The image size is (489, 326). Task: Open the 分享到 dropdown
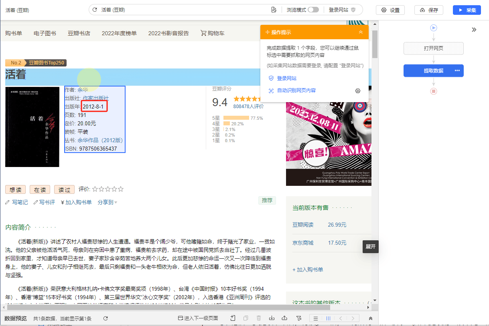click(x=107, y=202)
